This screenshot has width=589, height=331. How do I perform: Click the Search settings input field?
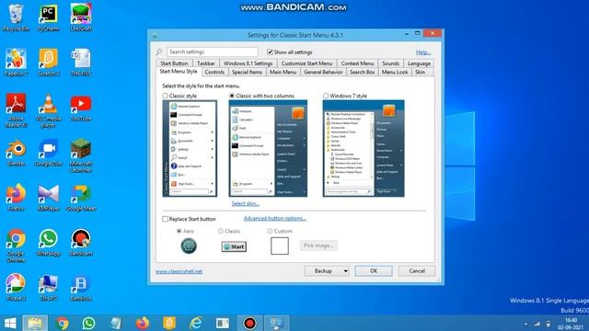click(213, 51)
